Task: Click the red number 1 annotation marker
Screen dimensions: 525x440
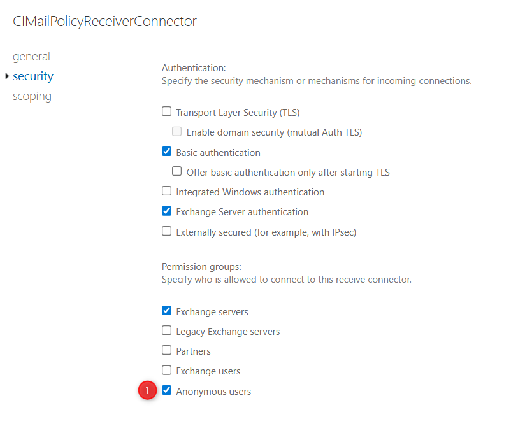Action: 148,390
